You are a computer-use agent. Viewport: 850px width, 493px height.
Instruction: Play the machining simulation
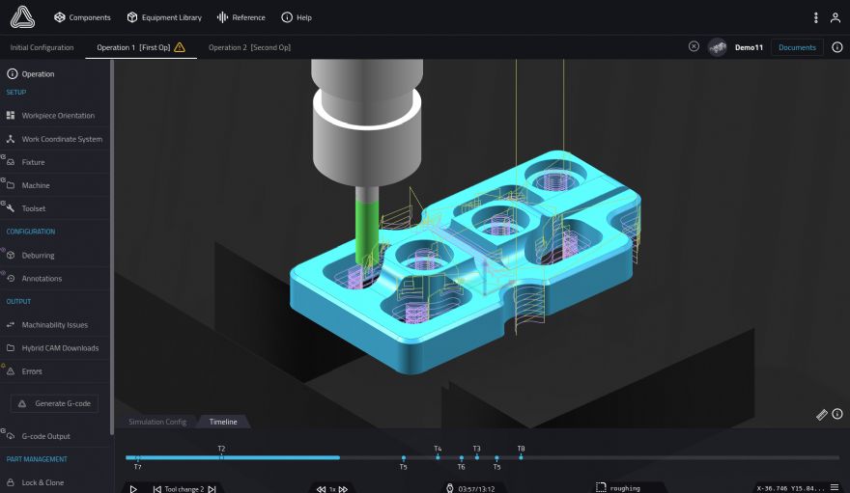point(133,488)
